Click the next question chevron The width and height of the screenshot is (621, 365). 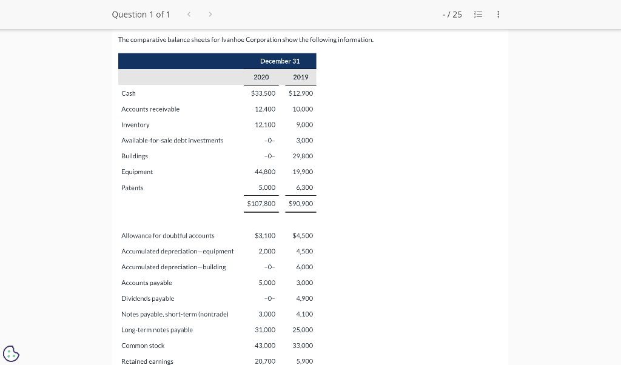pos(210,13)
